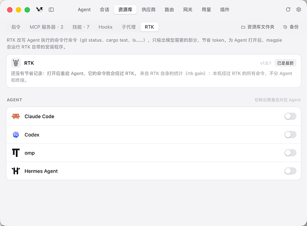Click the v1.0.1 version label

(266, 63)
